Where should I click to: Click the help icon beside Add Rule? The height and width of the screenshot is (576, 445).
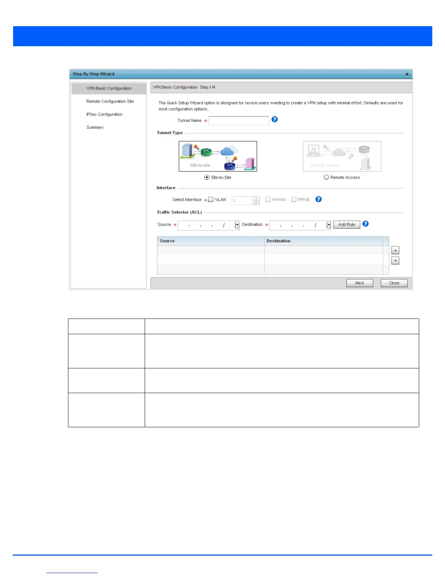365,224
